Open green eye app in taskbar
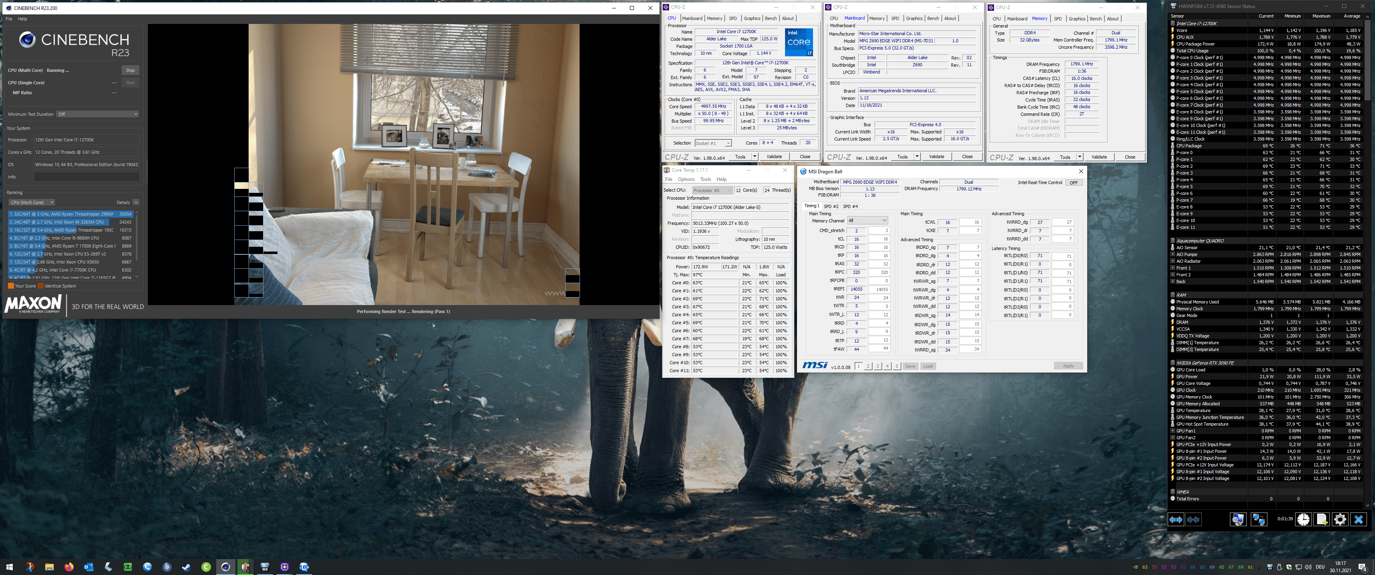1375x575 pixels. point(128,567)
